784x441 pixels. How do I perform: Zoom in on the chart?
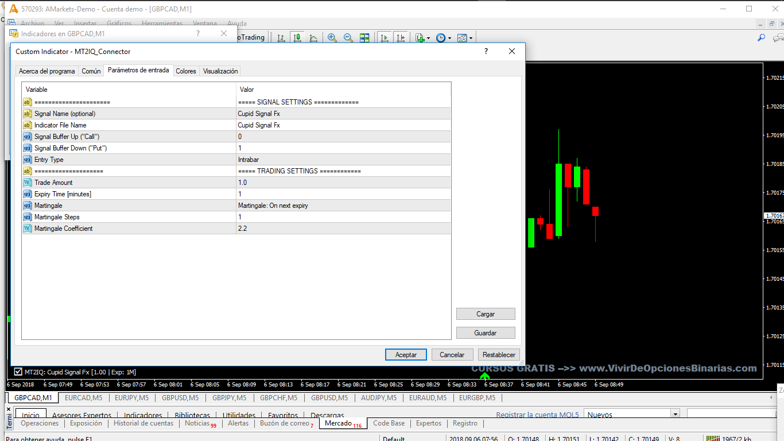click(332, 38)
